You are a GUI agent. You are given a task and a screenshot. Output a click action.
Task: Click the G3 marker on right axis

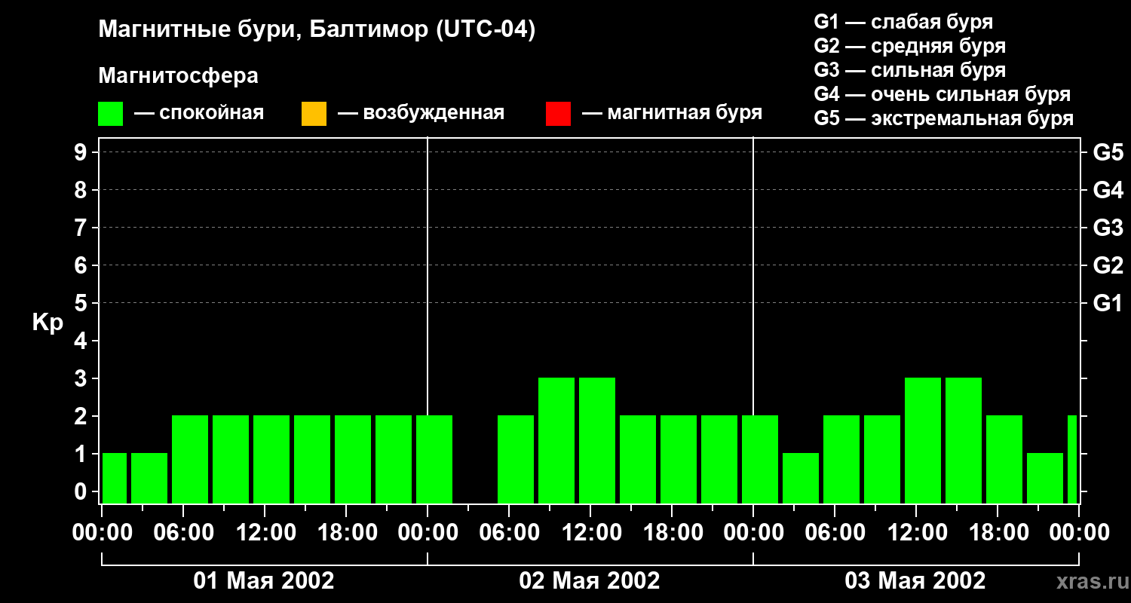pyautogui.click(x=1108, y=228)
